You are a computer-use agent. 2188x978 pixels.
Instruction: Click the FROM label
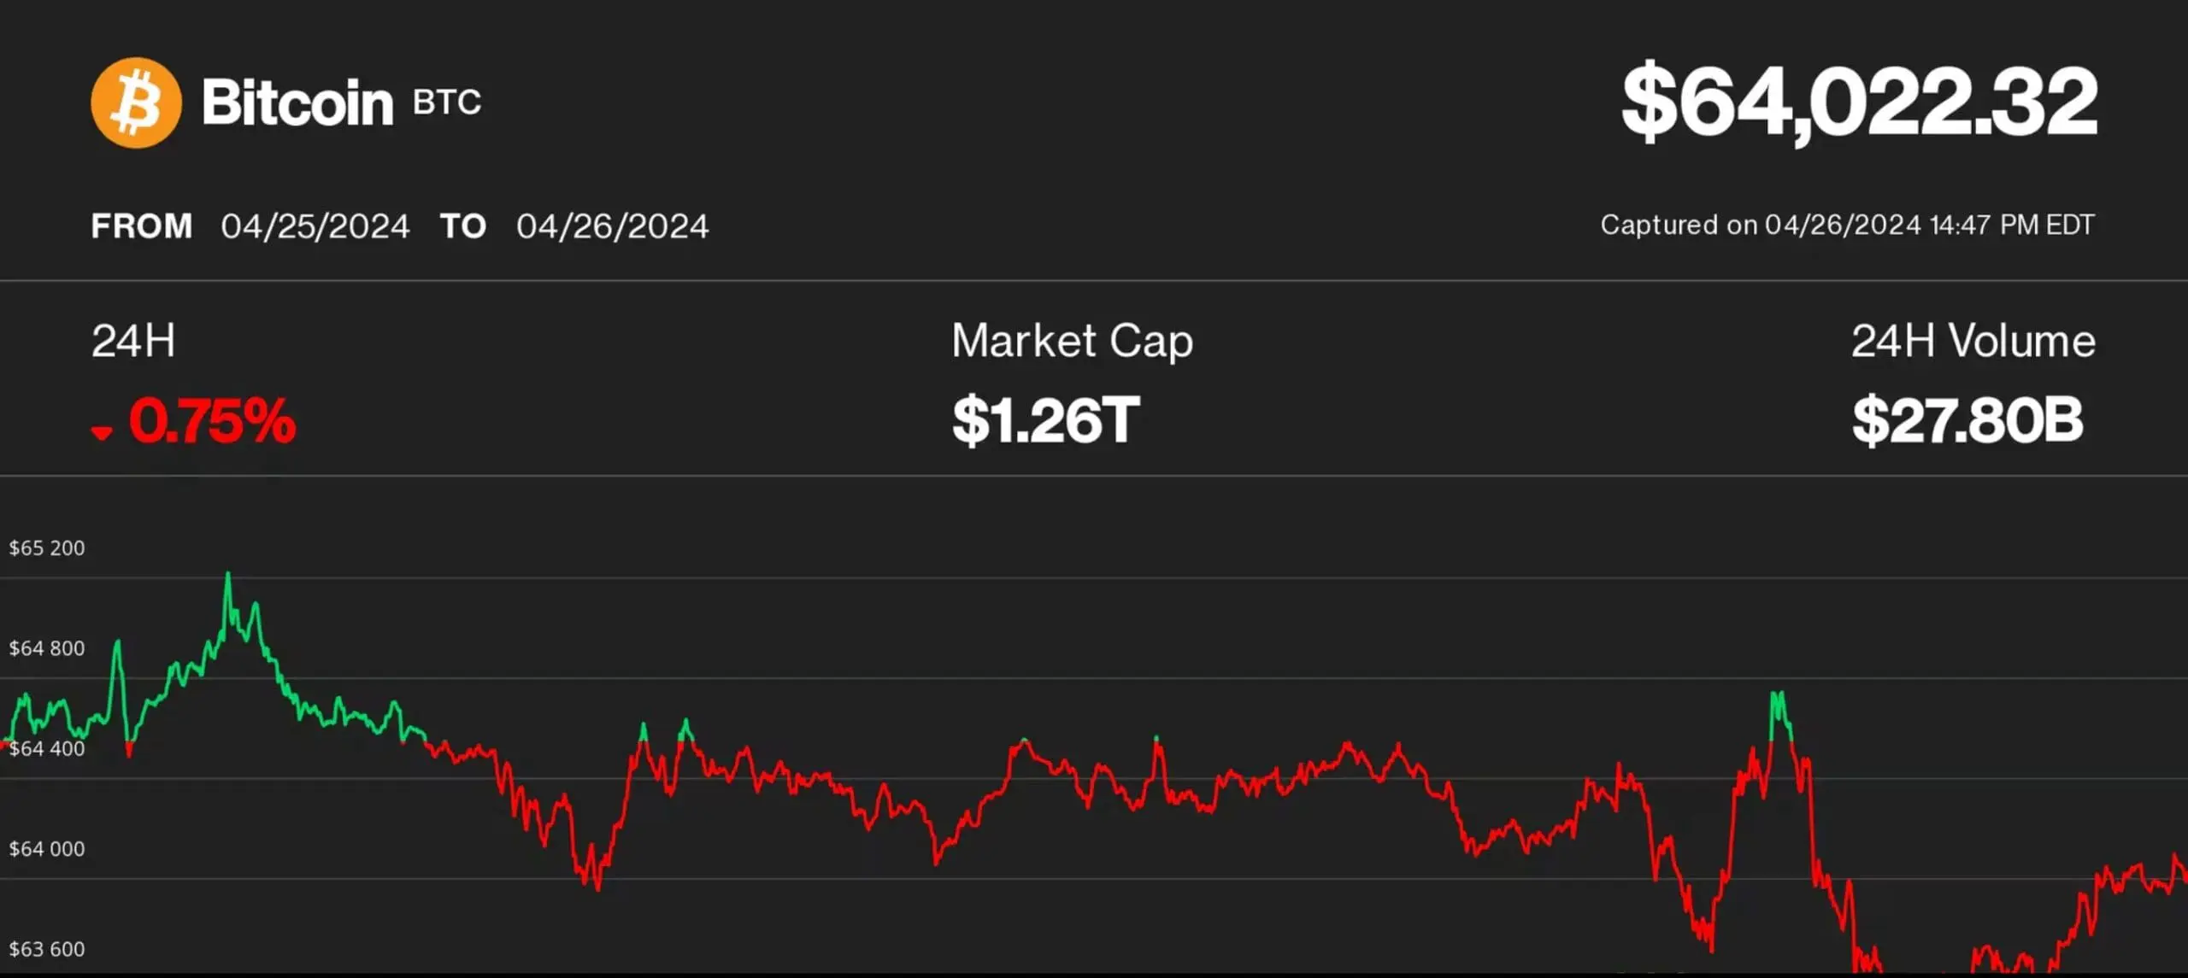(x=142, y=226)
